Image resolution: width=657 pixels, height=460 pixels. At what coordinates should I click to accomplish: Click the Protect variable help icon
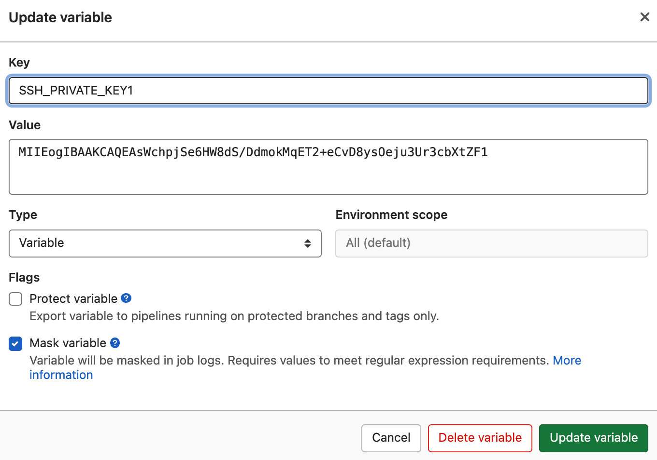tap(126, 298)
